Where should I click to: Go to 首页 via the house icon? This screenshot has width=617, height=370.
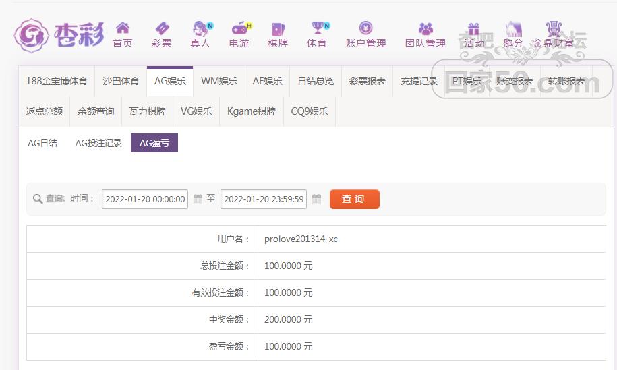point(123,28)
